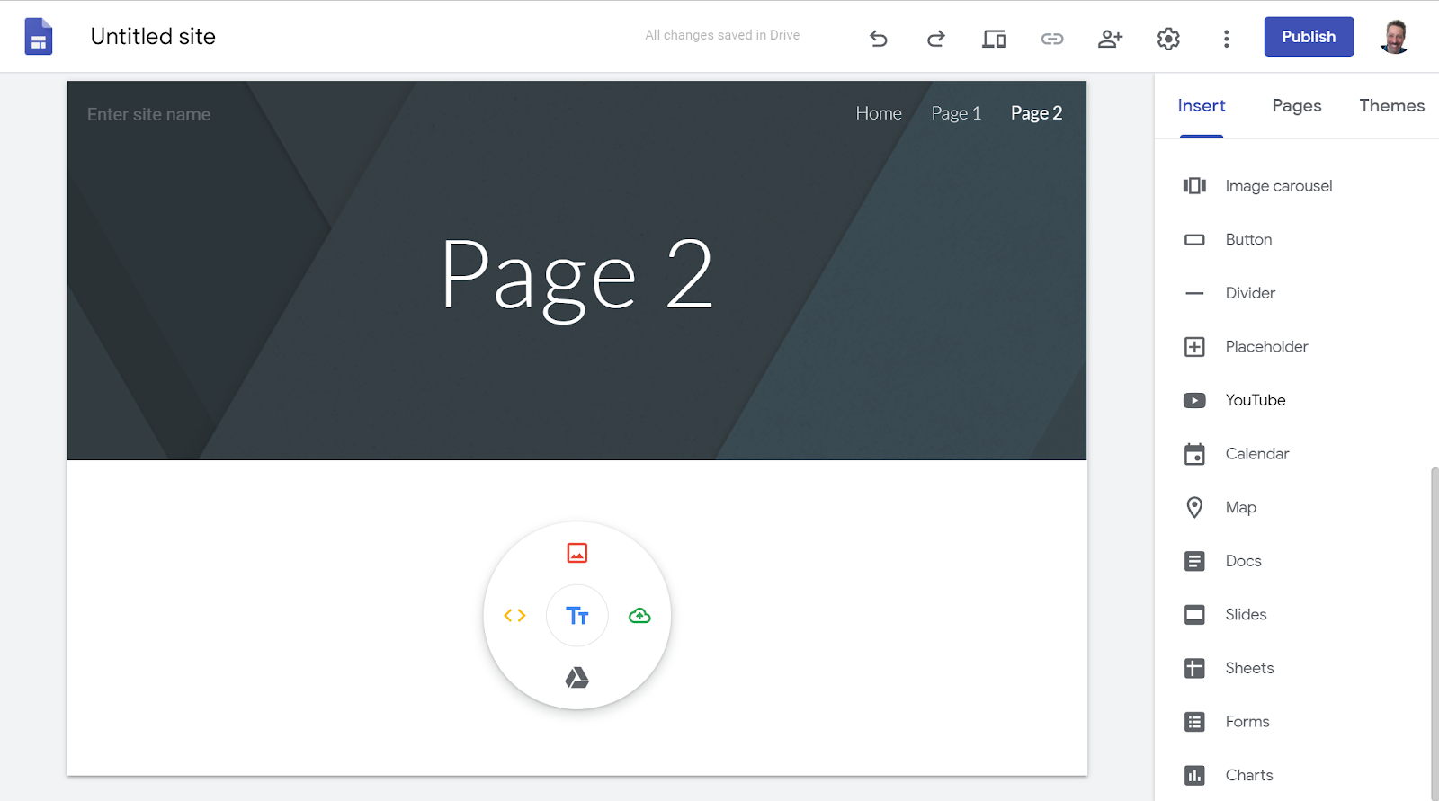Insert Charts label
Screen dimensions: 1439x801
[1249, 775]
